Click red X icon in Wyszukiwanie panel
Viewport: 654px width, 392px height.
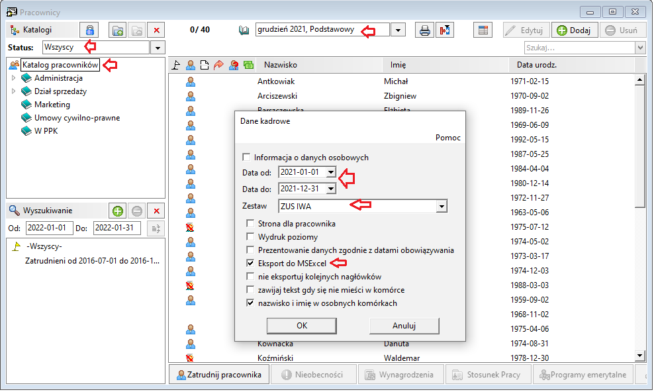click(x=156, y=211)
